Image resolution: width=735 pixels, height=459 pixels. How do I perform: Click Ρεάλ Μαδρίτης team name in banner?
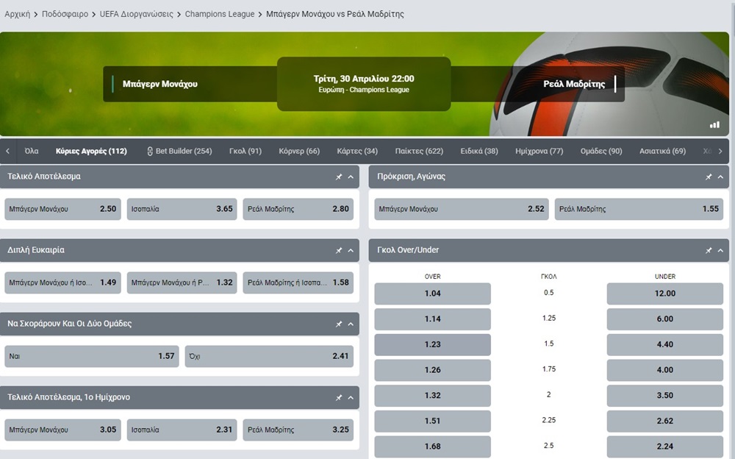coord(574,84)
